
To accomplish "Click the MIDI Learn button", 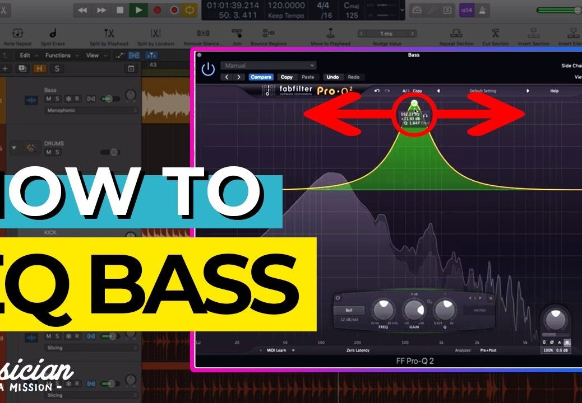I will tap(276, 350).
